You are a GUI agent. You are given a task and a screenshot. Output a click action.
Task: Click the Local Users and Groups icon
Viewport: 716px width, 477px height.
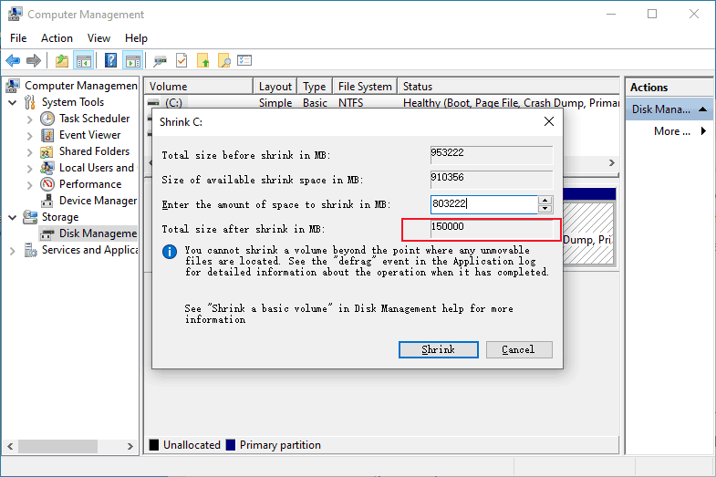click(x=47, y=168)
